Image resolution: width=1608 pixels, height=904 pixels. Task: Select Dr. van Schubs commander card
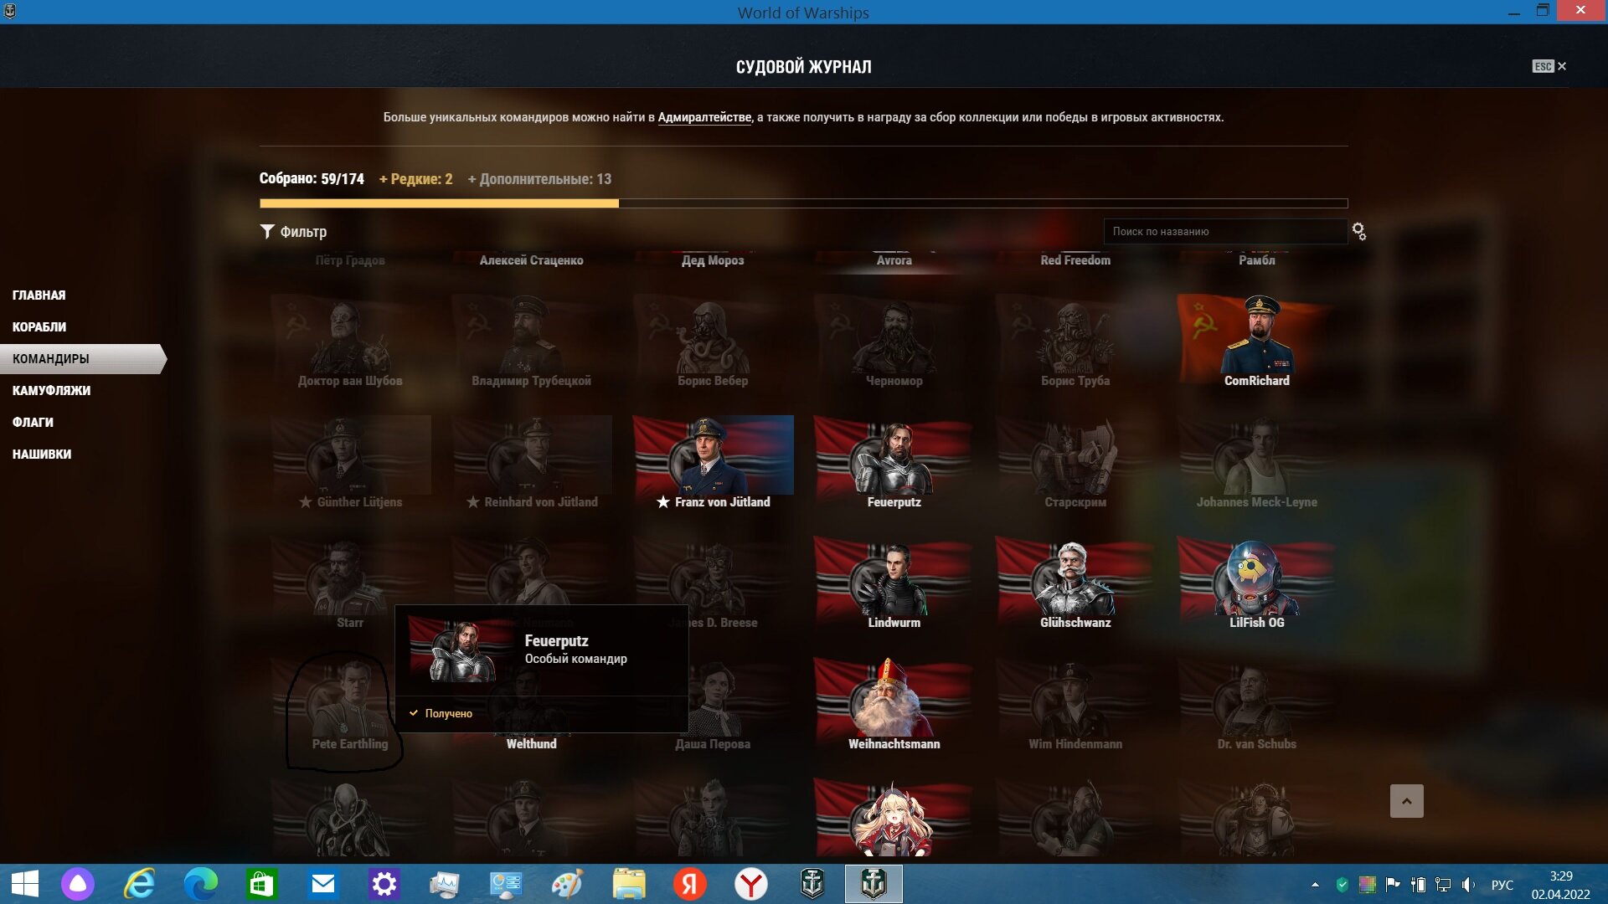click(x=1256, y=704)
